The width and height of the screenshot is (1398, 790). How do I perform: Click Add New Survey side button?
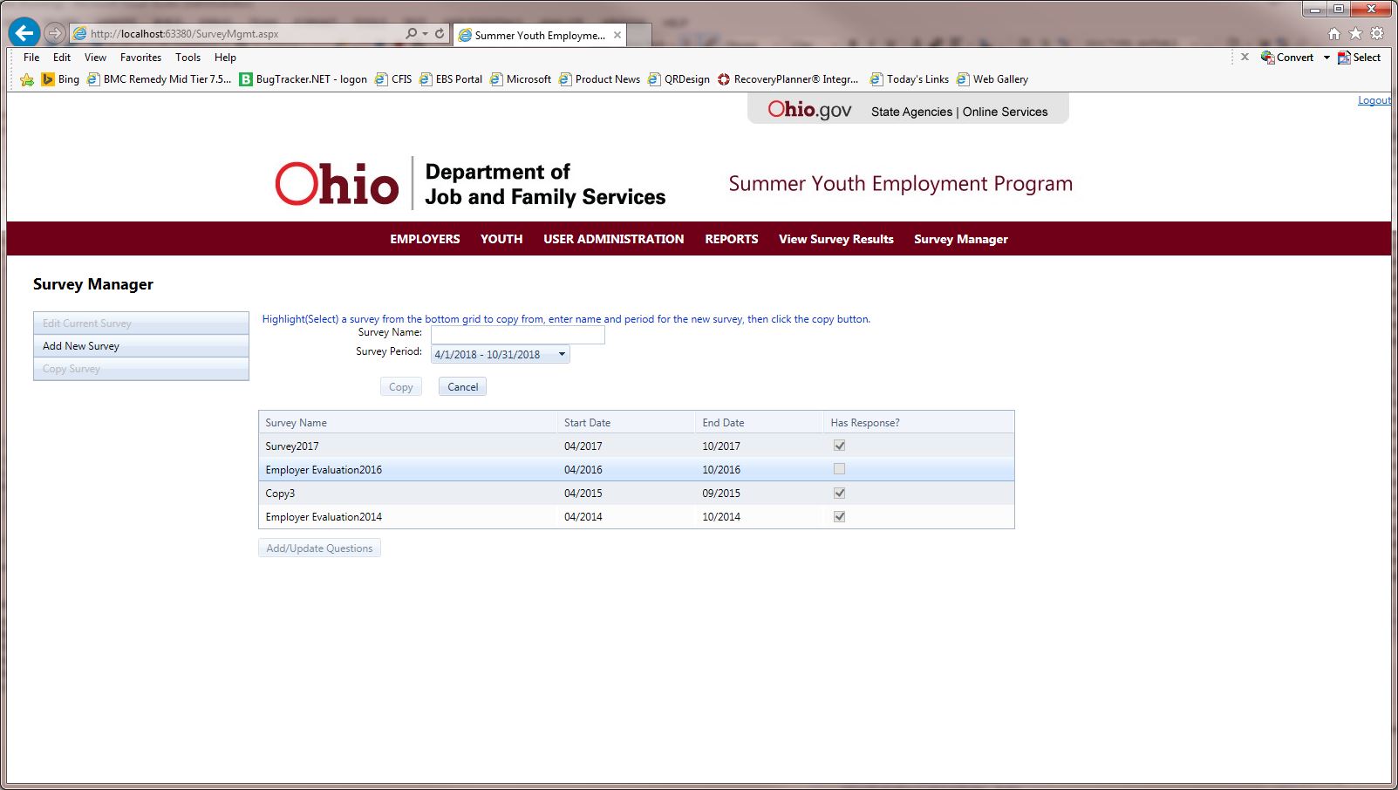[x=141, y=346]
